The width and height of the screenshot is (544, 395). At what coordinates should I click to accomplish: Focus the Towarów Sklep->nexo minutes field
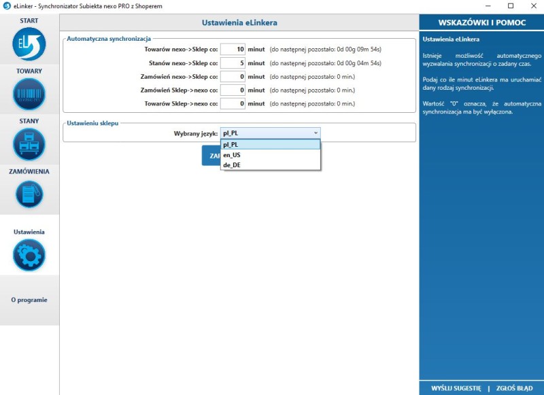(x=233, y=103)
